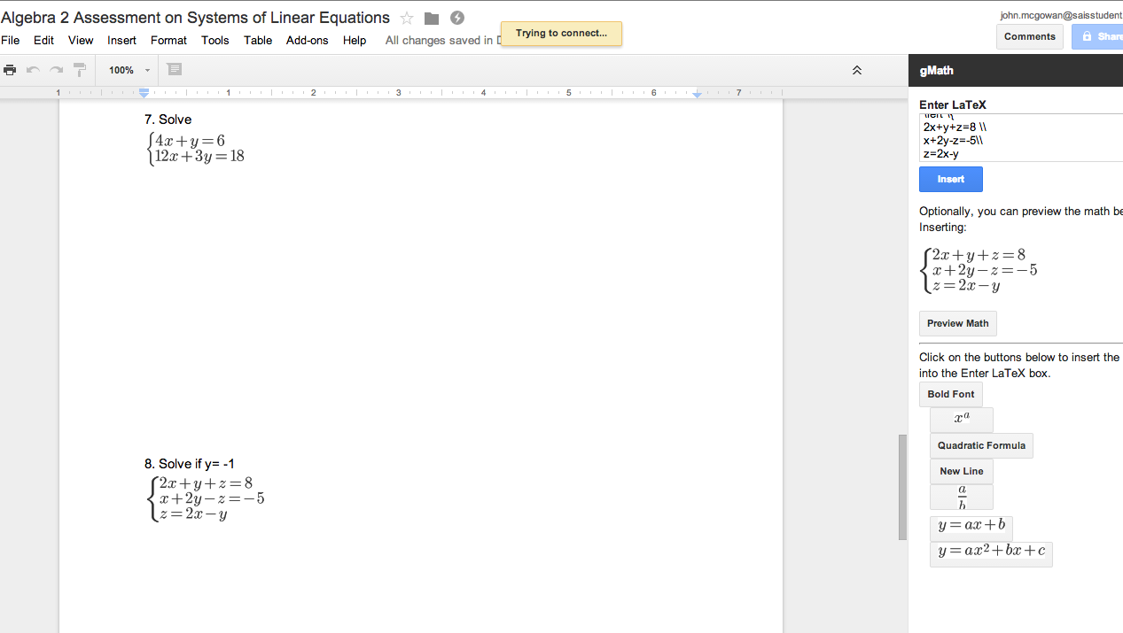Click the Bold Font button
The image size is (1123, 633).
[951, 394]
